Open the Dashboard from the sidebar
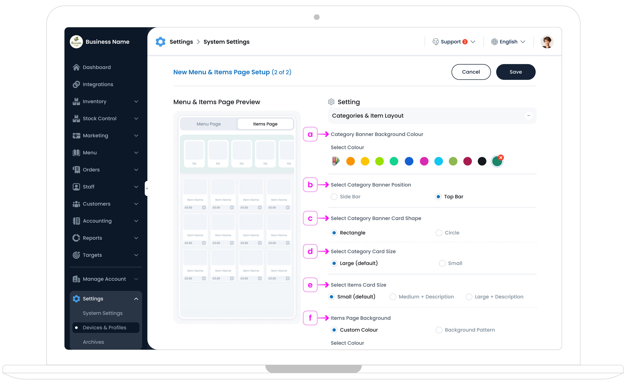 76,67
